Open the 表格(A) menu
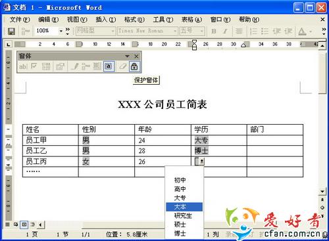Viewport: 329px width, 241px height. [x=191, y=20]
